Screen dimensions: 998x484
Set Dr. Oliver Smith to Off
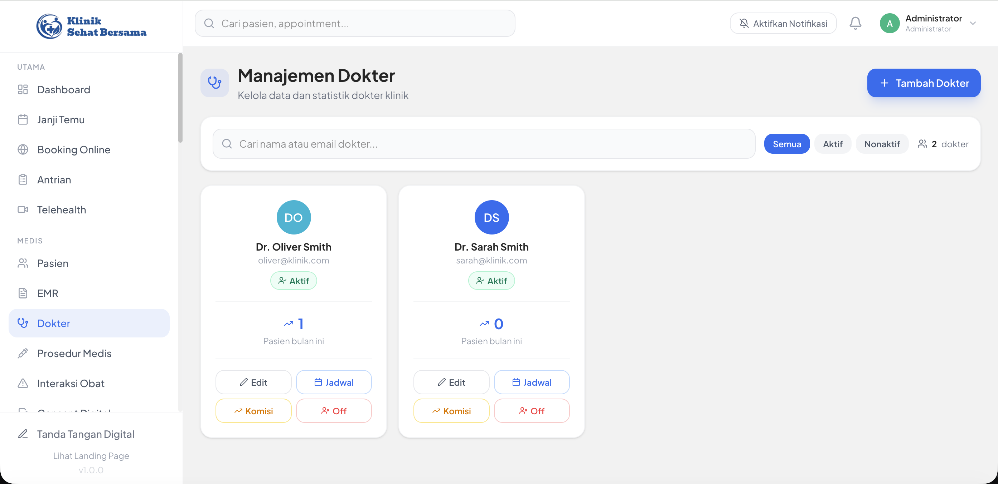334,411
